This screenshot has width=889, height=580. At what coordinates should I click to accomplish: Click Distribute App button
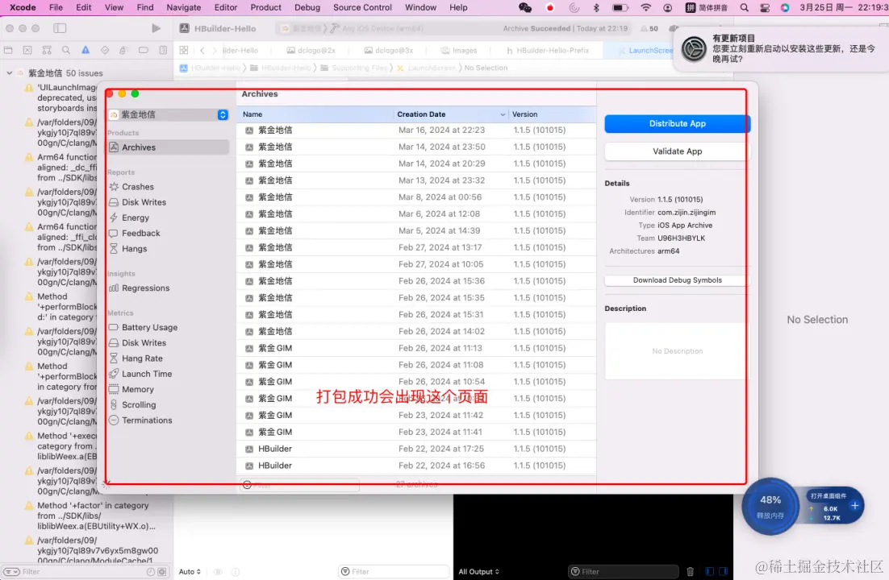point(677,123)
